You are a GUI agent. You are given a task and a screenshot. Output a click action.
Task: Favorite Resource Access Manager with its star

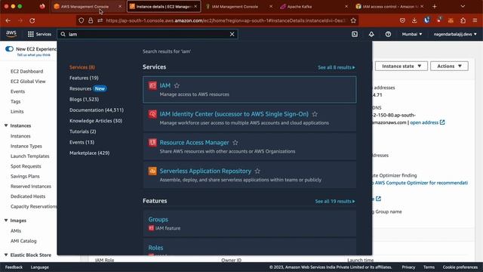tap(235, 143)
